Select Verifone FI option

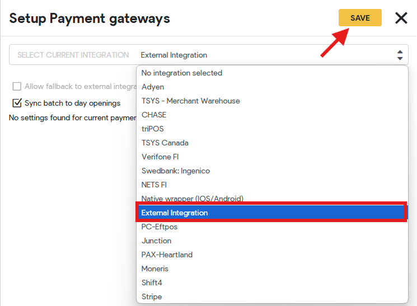pos(272,157)
